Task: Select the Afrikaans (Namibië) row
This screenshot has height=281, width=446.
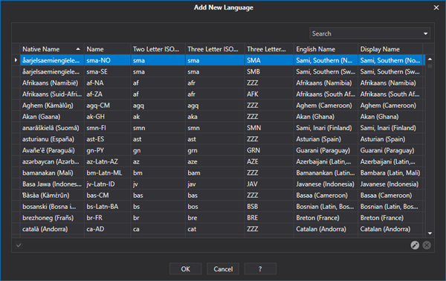Action: (222, 83)
